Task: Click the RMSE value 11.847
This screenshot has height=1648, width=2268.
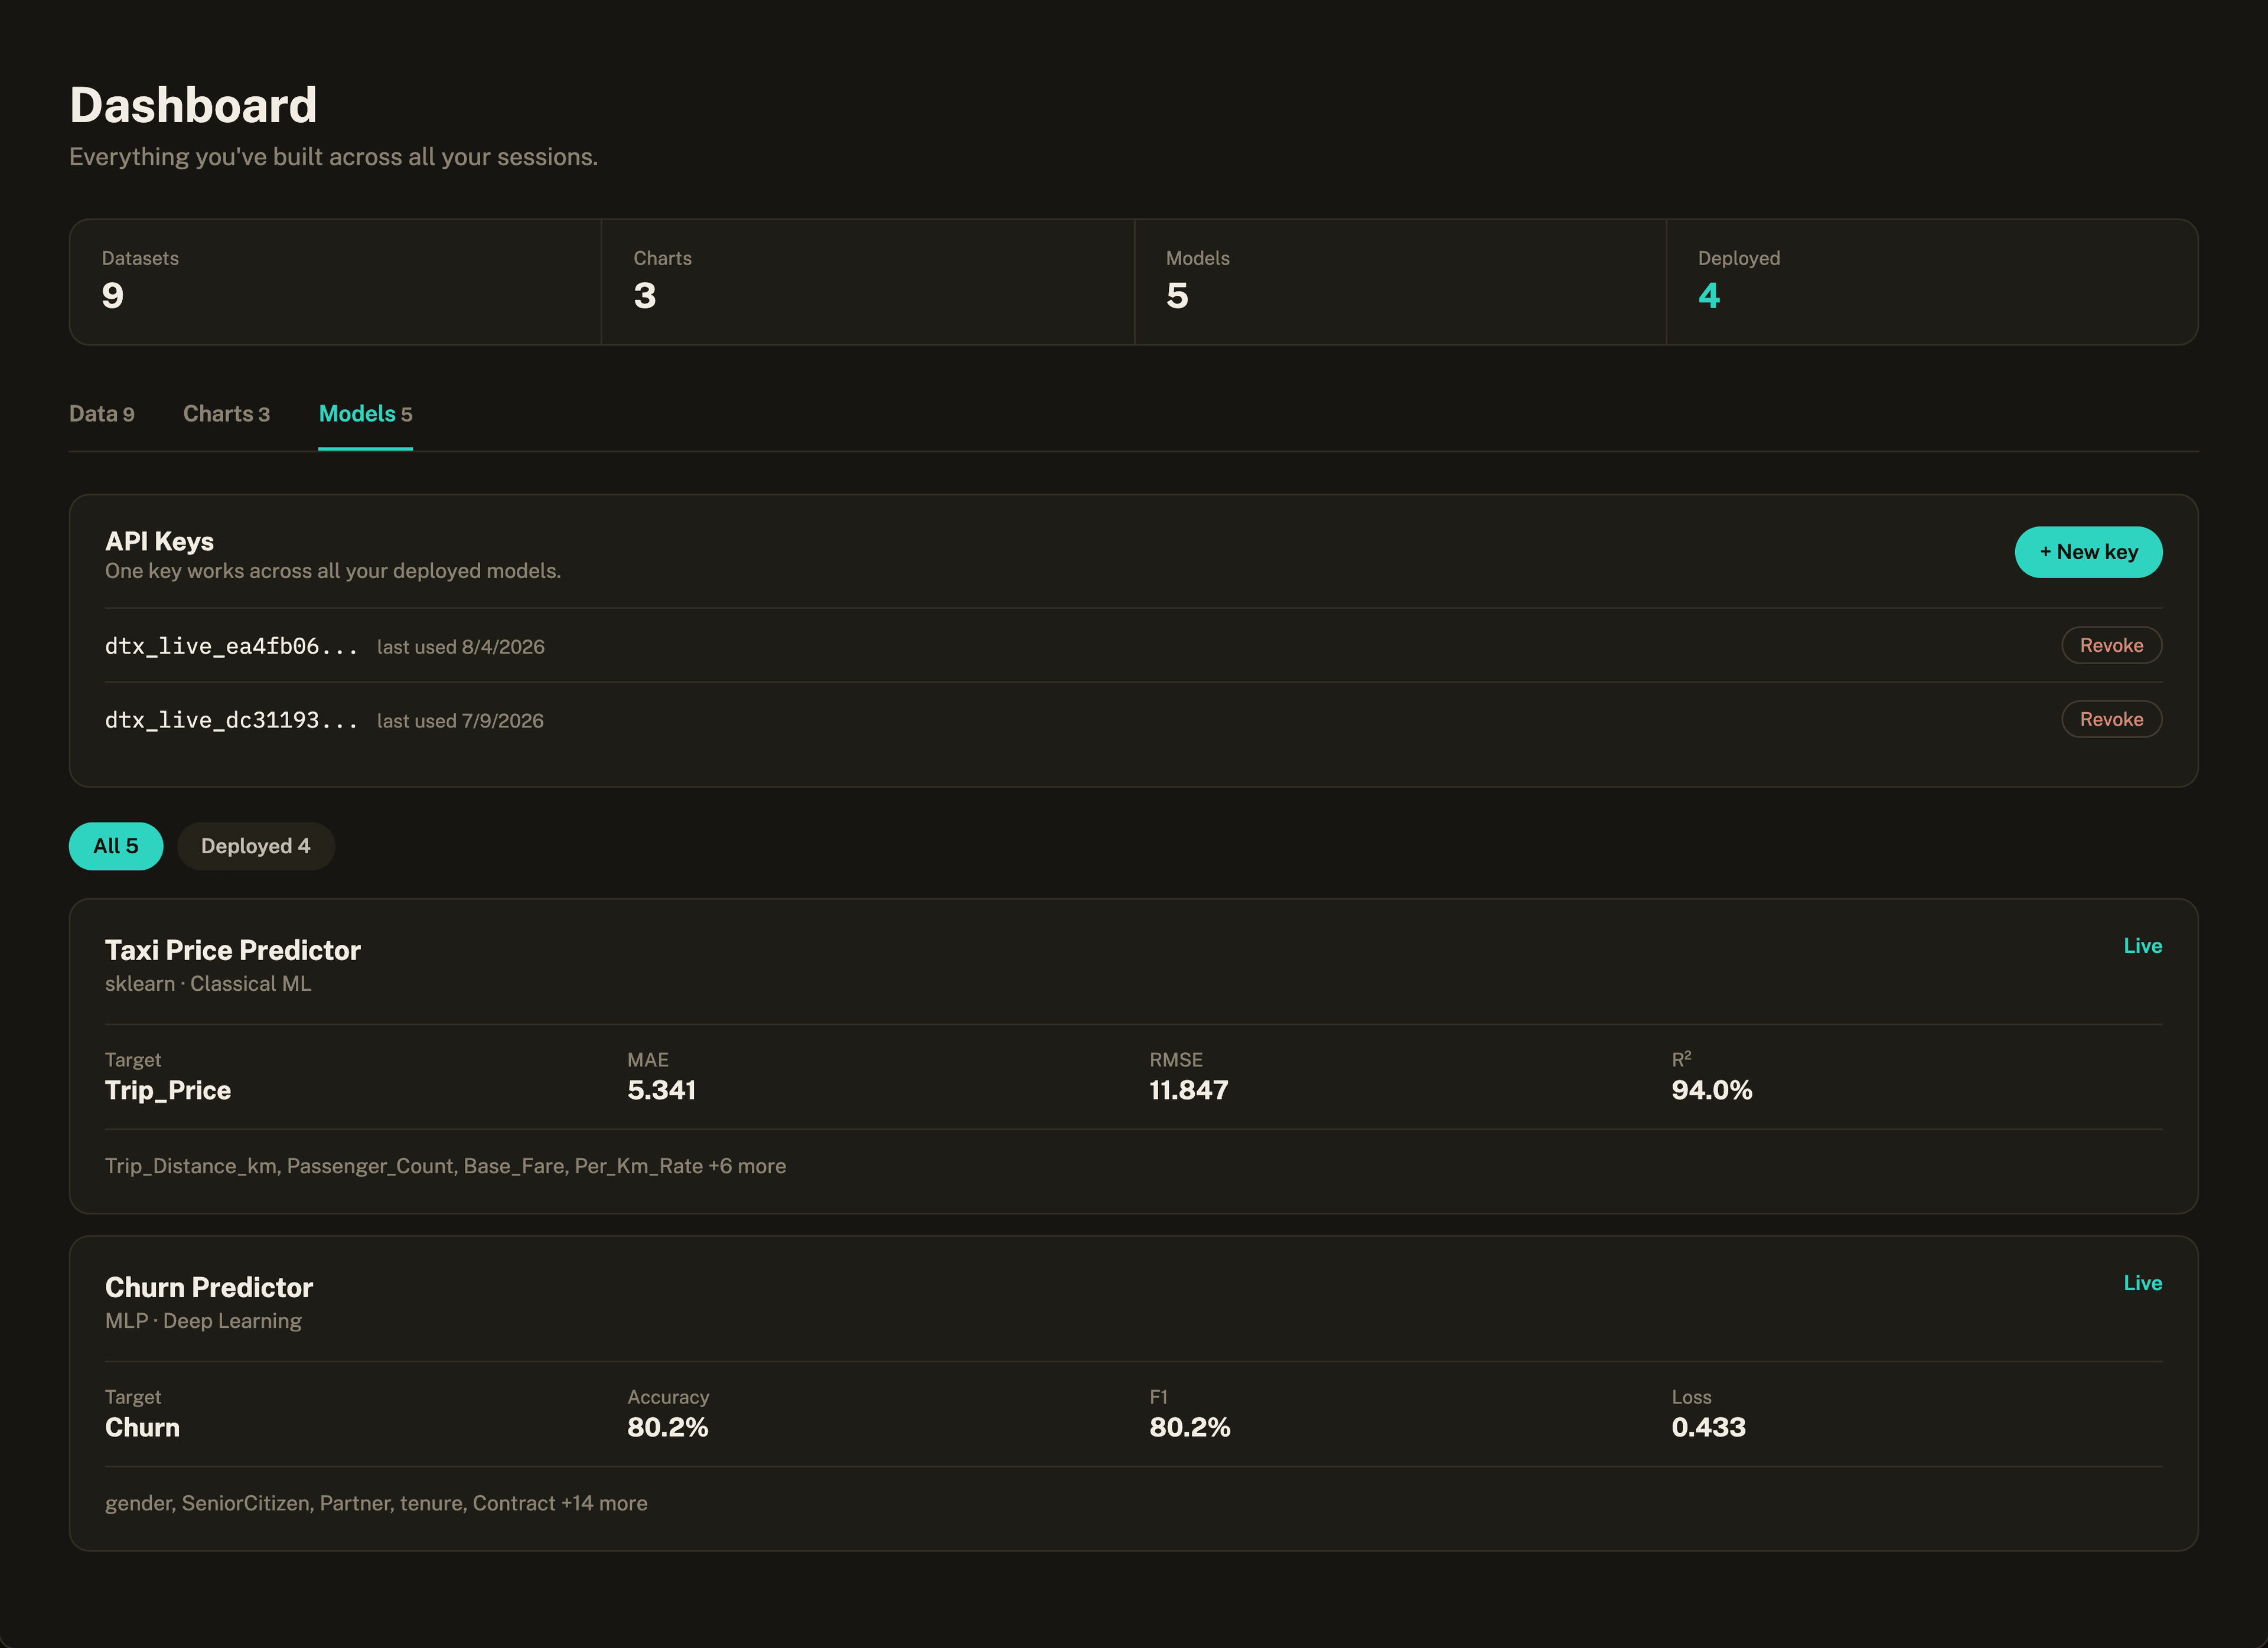Action: [x=1188, y=1090]
